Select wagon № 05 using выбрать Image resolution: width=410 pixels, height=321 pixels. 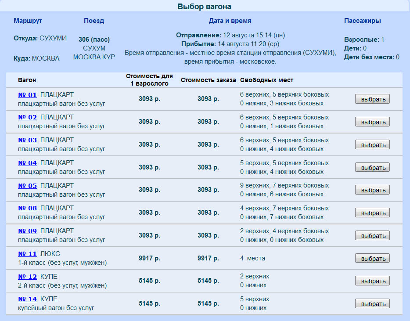coord(372,190)
